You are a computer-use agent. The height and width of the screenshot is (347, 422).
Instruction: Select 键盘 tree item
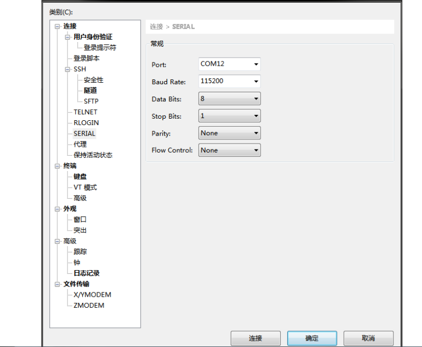pos(80,177)
